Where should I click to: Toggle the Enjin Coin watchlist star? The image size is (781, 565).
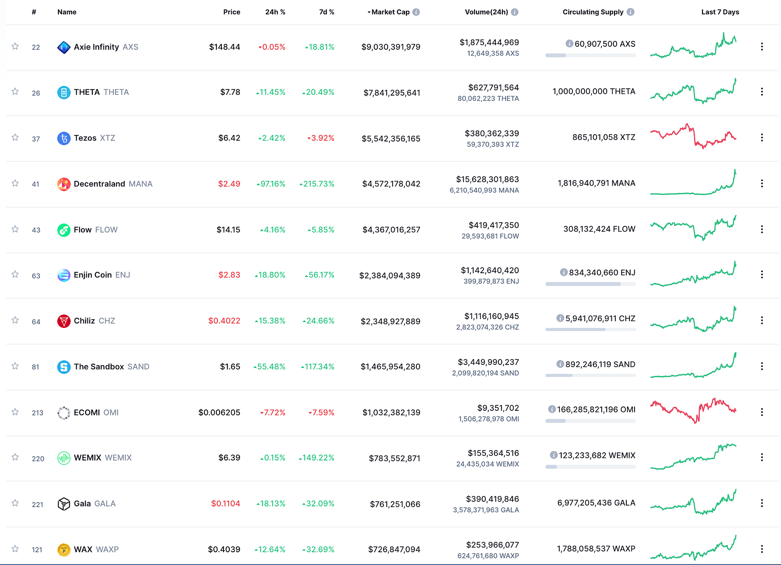pyautogui.click(x=15, y=274)
